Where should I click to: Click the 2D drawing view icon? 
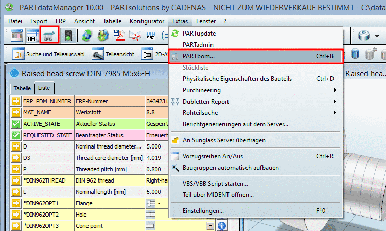point(147,54)
